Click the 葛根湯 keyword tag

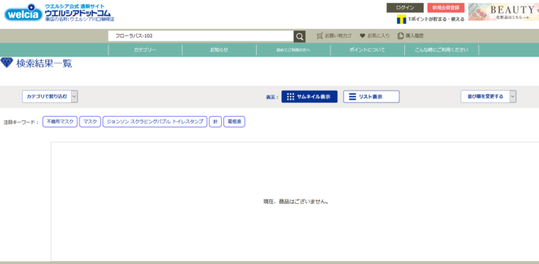[234, 122]
